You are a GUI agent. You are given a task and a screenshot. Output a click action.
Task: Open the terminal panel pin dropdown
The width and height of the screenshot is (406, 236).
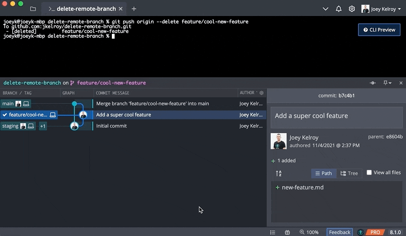[387, 83]
